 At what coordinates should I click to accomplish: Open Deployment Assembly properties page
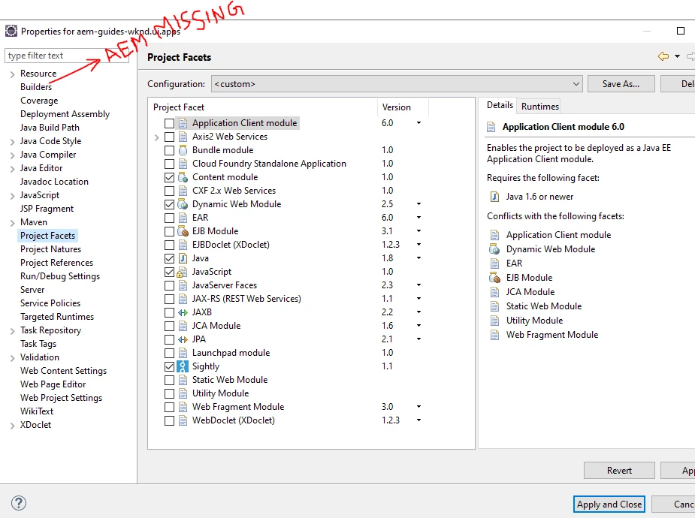point(65,114)
